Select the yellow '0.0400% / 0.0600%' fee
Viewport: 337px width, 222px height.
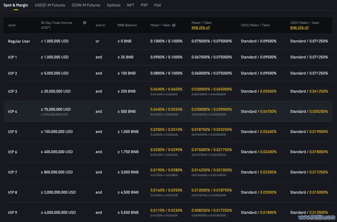tap(166, 89)
